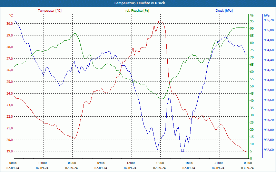Click the pressure curve minimum near 17:00
Screen dimensions: 276x172
point(182,152)
